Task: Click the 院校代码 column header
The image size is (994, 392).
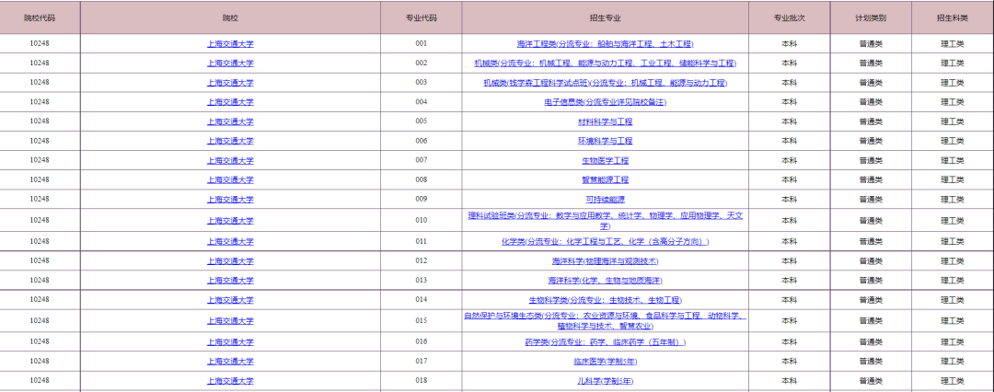Action: tap(40, 17)
